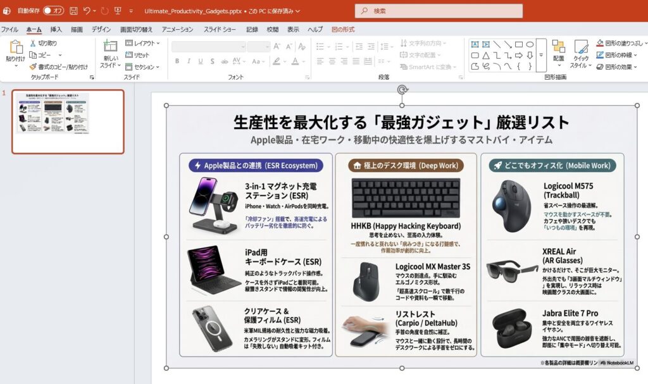
Task: Pick a font color from the A swatch
Action: click(296, 60)
